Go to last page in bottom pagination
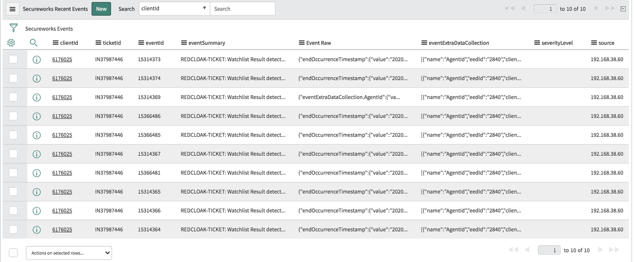The width and height of the screenshot is (634, 262). 614,250
